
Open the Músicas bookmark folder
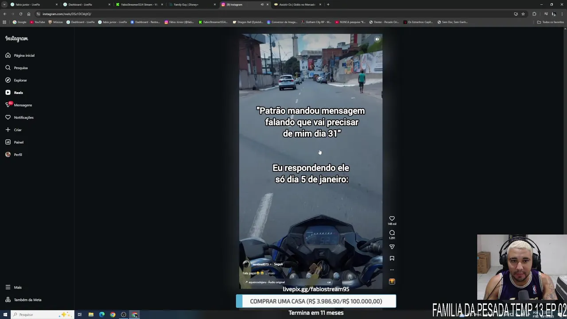(55, 22)
